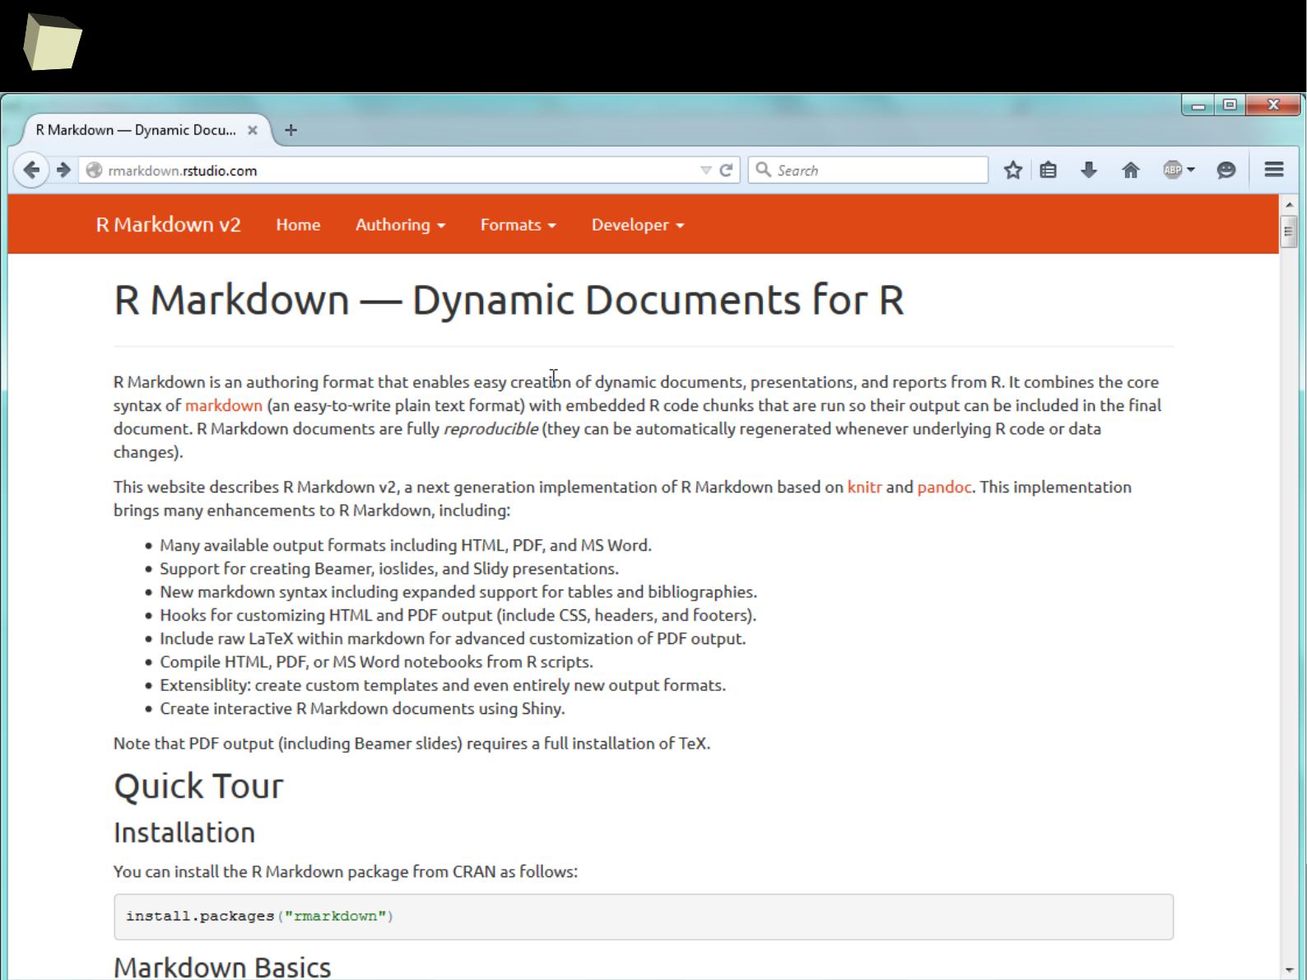Show URL history dropdown arrow
This screenshot has height=980, width=1307.
pyautogui.click(x=705, y=170)
